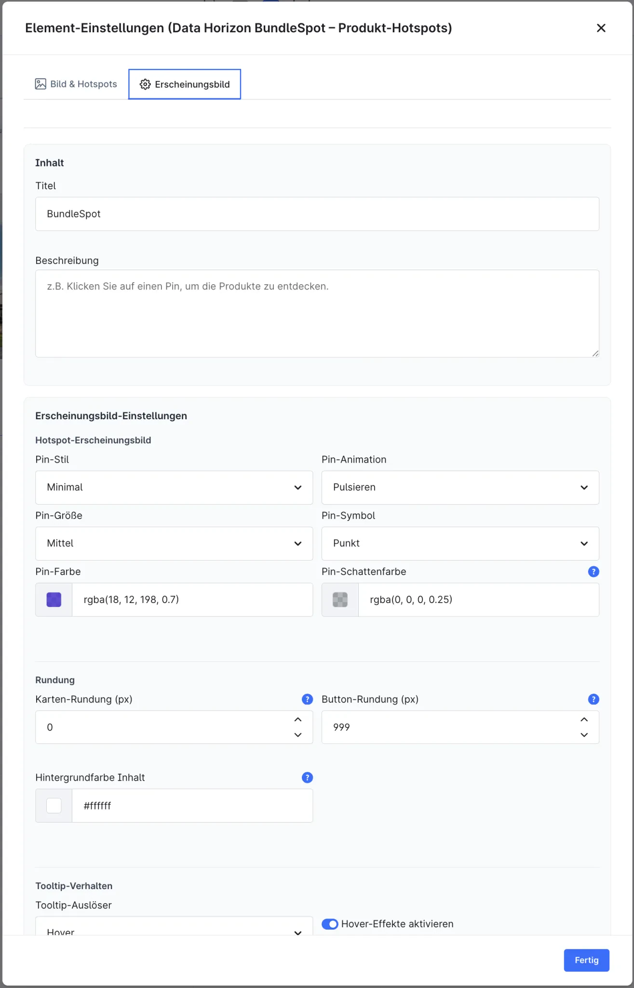The image size is (634, 988).
Task: Expand the Pin-Größe dropdown
Action: click(x=174, y=544)
